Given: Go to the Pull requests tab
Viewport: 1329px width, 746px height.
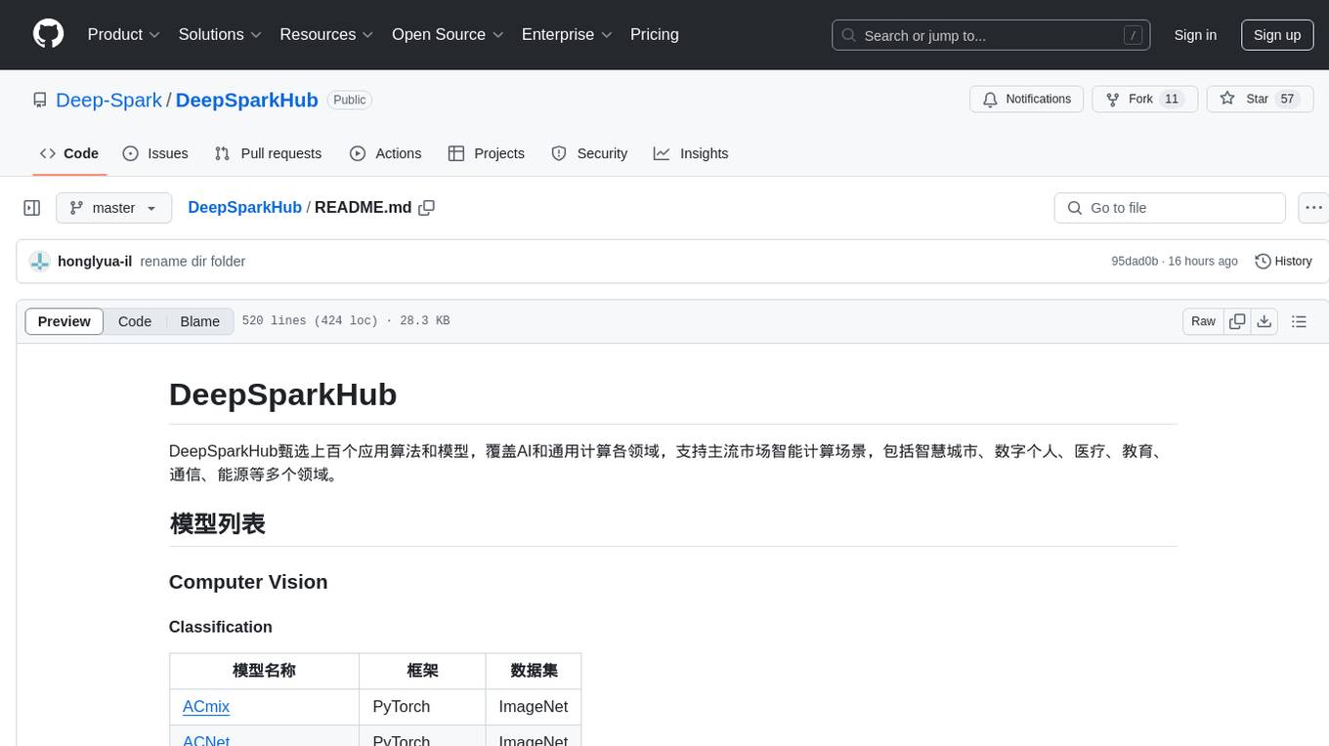Looking at the screenshot, I should pyautogui.click(x=268, y=153).
